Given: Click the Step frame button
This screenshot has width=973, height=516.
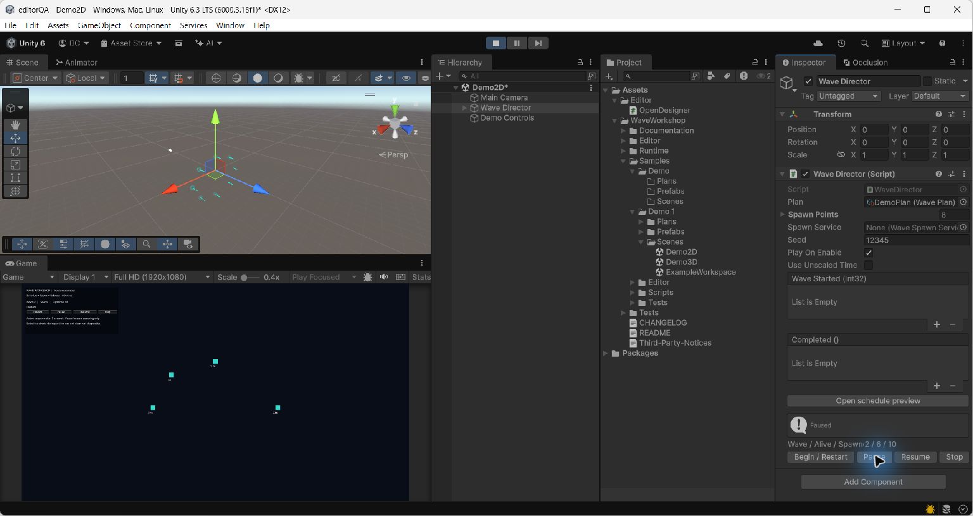Looking at the screenshot, I should tap(538, 43).
